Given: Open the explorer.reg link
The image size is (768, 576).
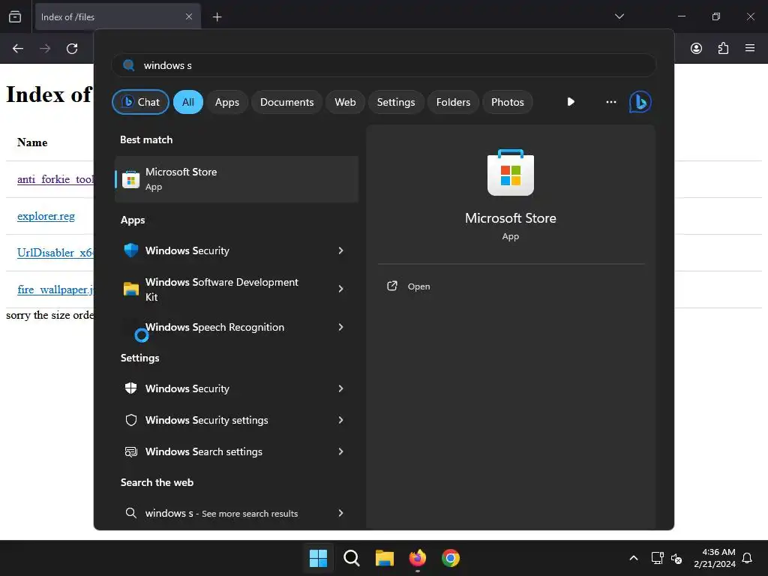Looking at the screenshot, I should pyautogui.click(x=46, y=216).
